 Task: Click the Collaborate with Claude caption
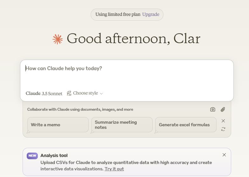click(x=80, y=109)
